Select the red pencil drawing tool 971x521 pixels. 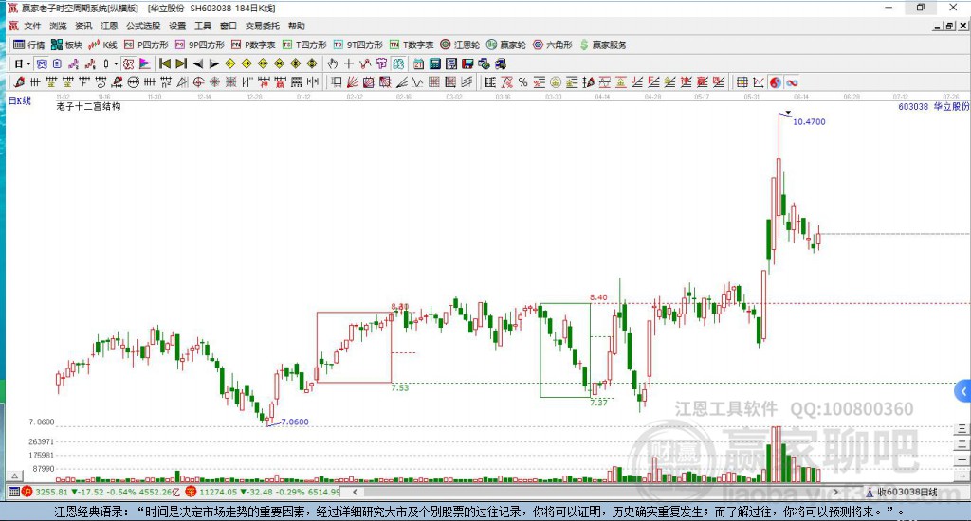tap(19, 82)
